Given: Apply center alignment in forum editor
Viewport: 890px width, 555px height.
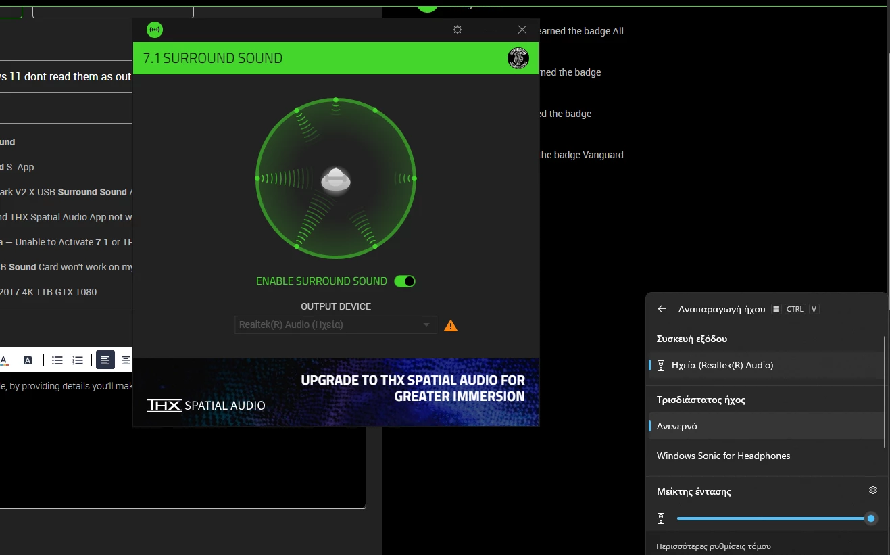Looking at the screenshot, I should (x=126, y=360).
